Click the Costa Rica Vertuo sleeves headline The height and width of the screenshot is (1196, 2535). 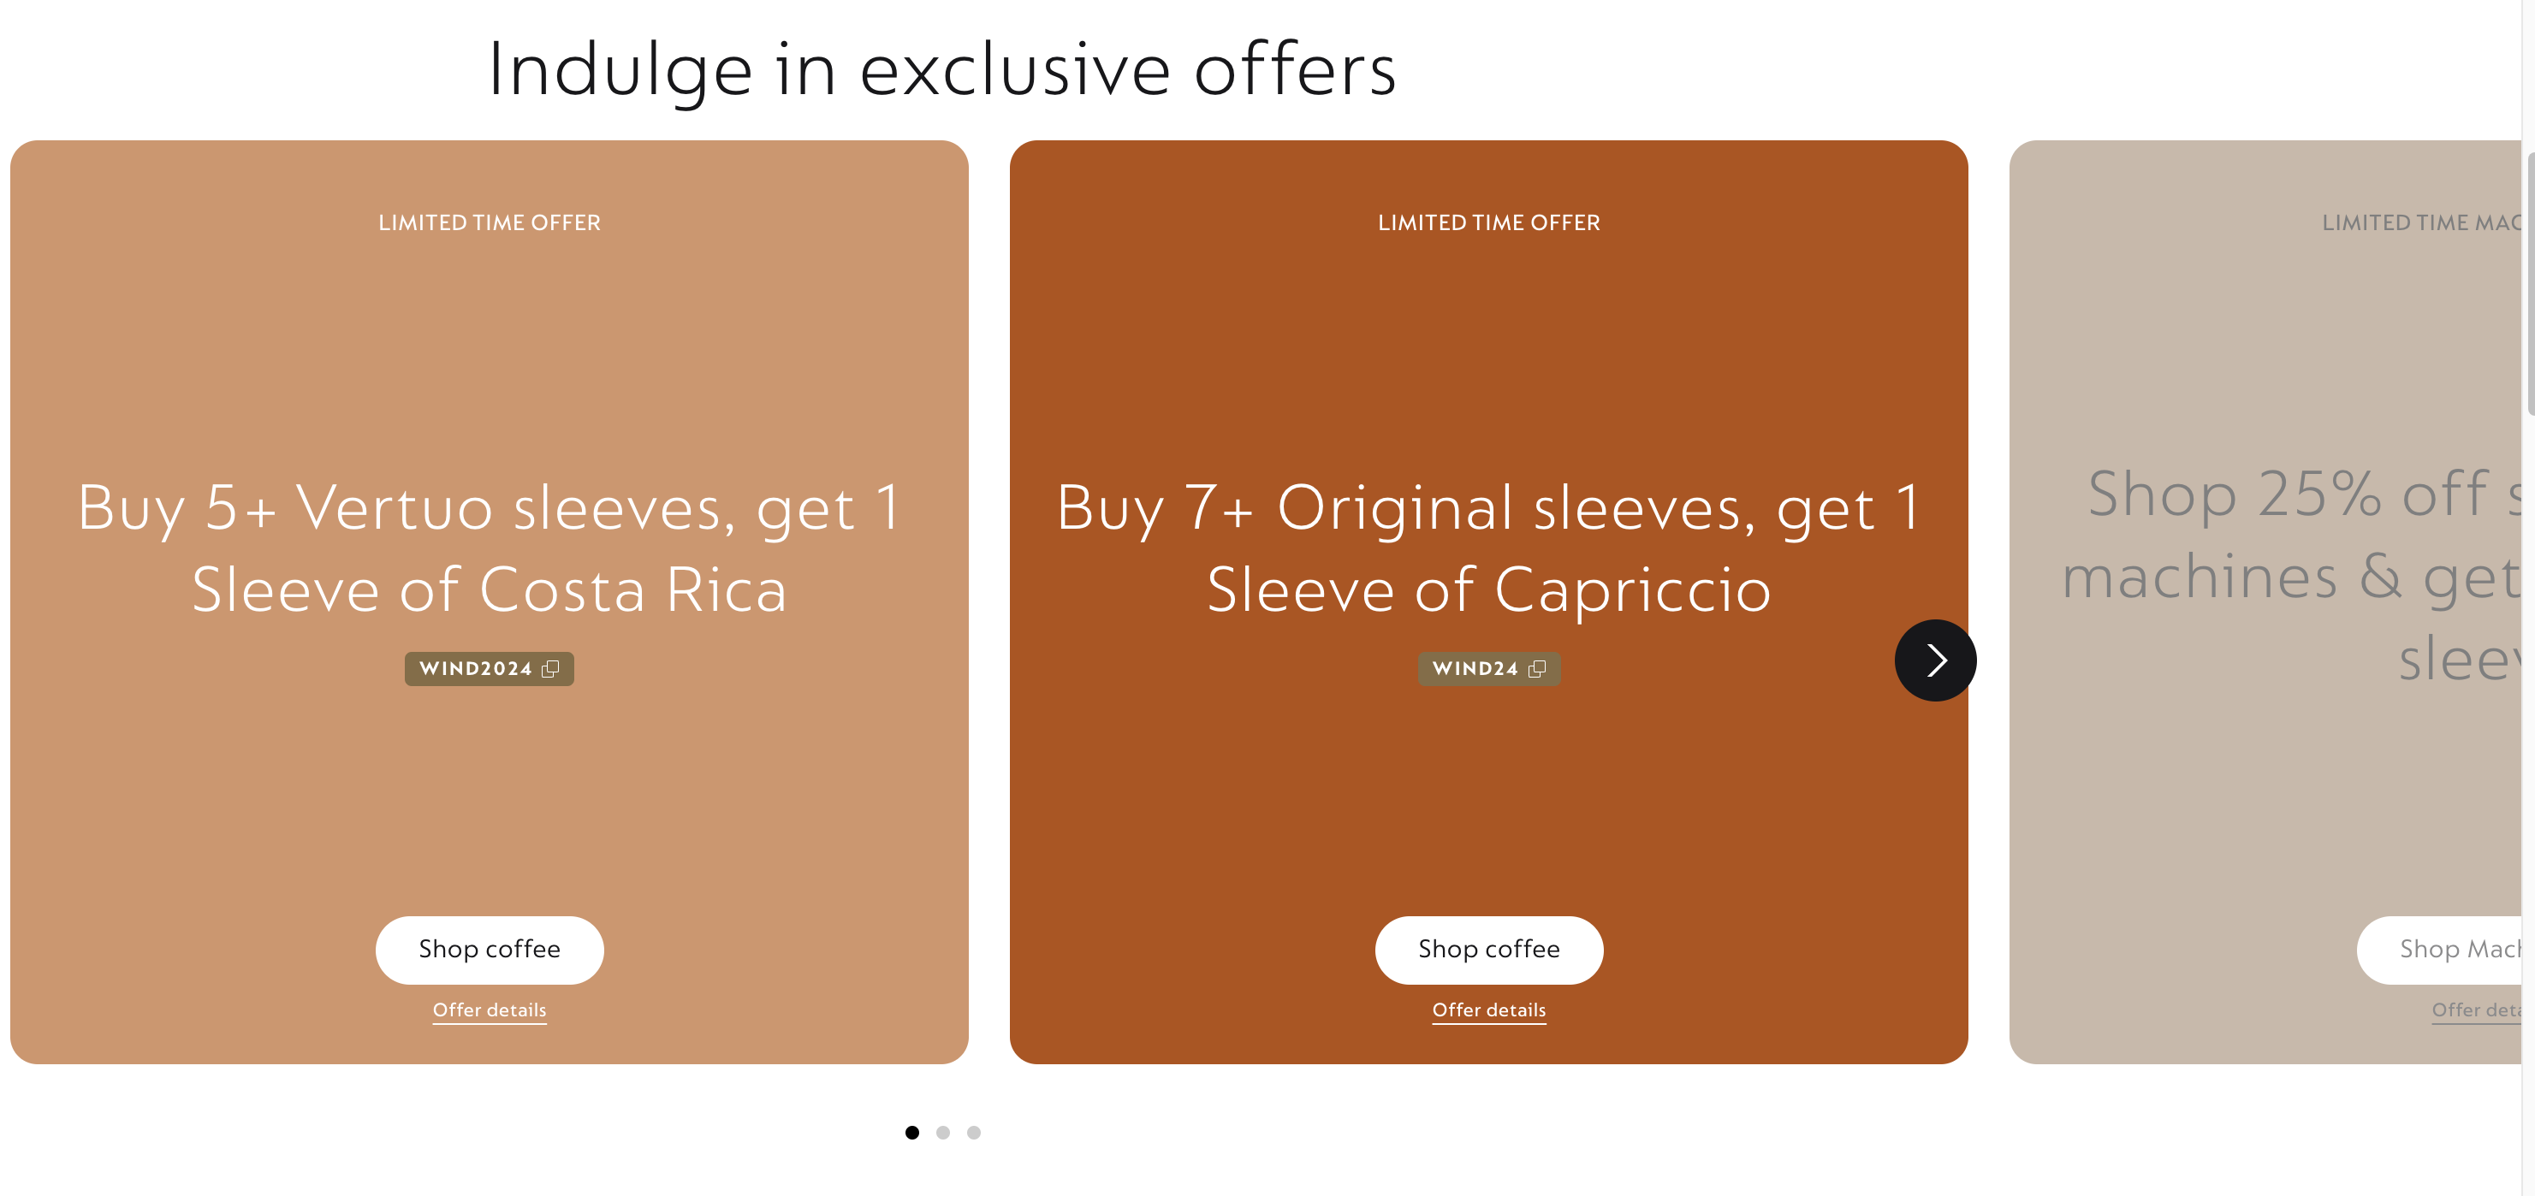(x=489, y=548)
